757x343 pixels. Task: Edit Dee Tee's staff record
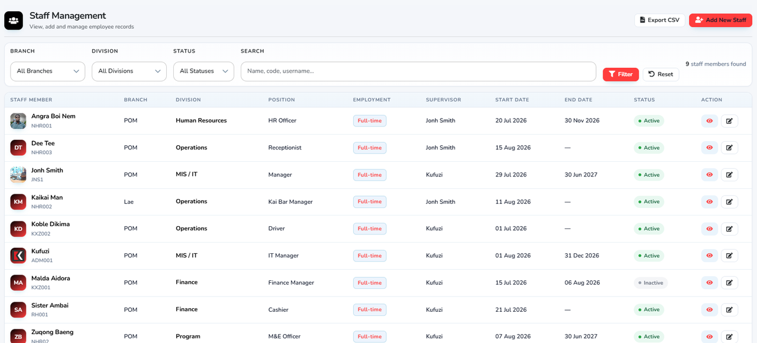pyautogui.click(x=729, y=148)
